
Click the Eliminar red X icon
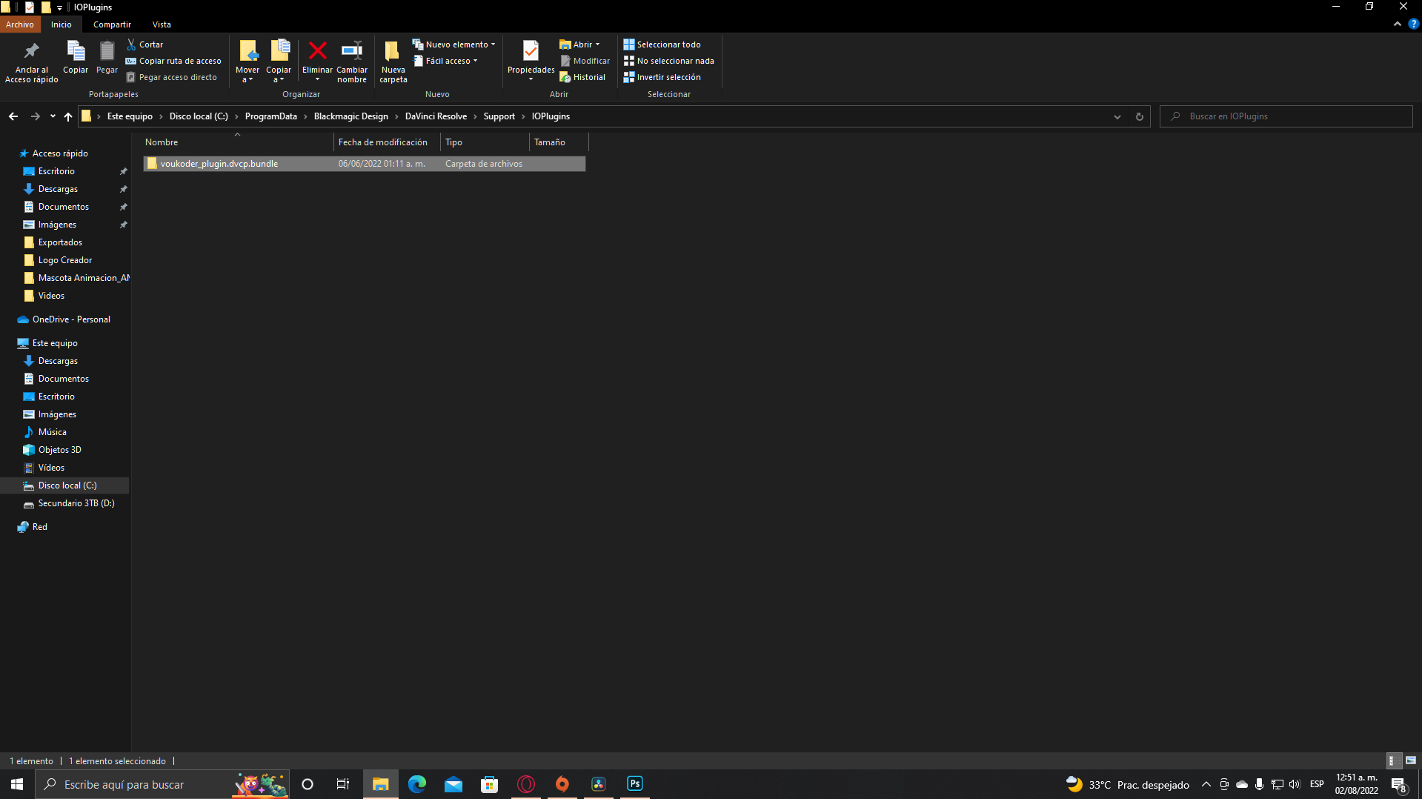click(x=317, y=52)
